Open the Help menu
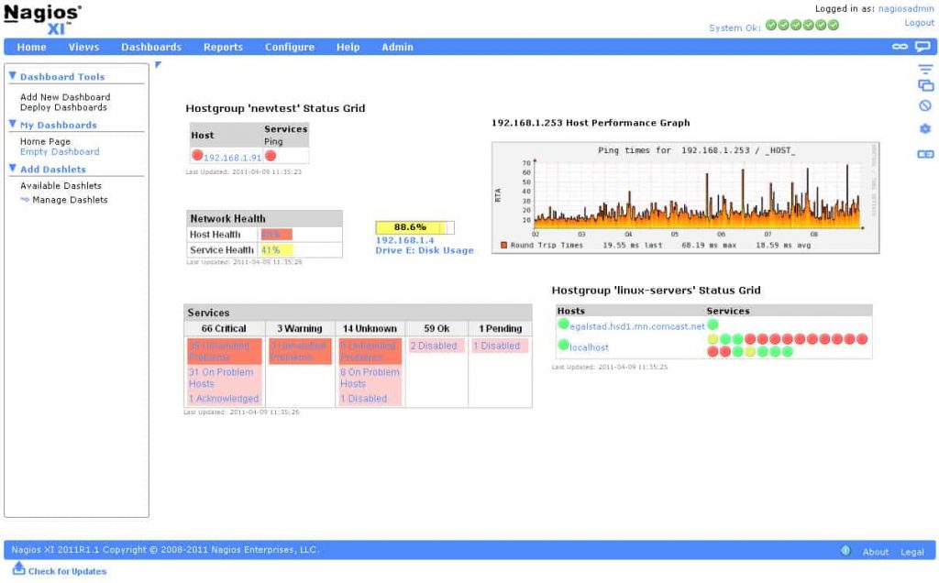Viewport: 939px width, 583px height. pos(348,47)
